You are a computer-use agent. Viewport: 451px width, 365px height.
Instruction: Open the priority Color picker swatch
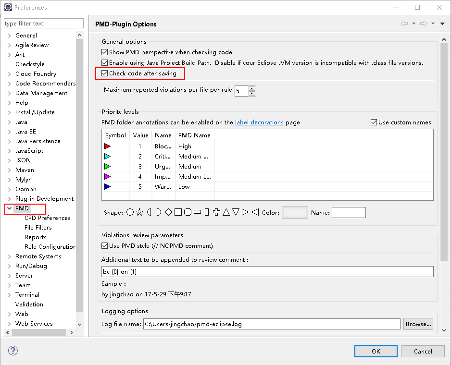coord(295,213)
